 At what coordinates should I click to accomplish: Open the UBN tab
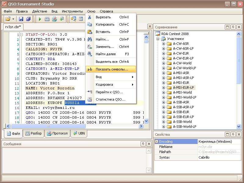[79, 133]
